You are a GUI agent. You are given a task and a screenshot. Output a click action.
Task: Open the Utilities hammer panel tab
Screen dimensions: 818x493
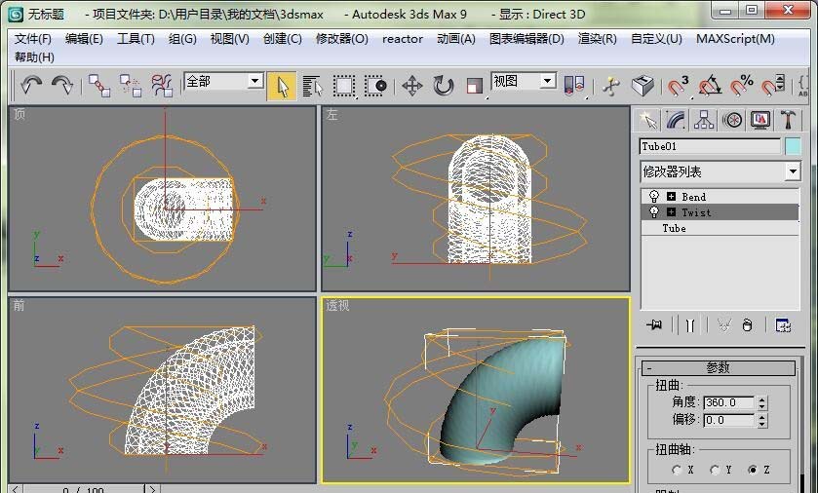pyautogui.click(x=788, y=121)
